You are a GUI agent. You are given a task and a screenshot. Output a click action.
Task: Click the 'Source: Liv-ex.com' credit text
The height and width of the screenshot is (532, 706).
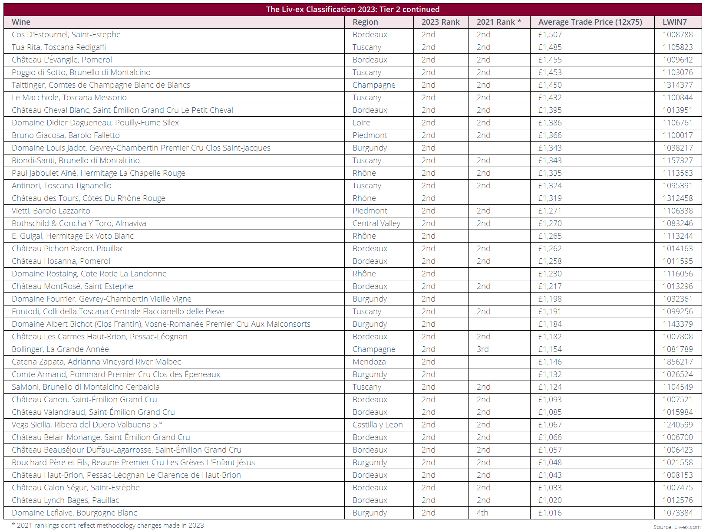(677, 527)
